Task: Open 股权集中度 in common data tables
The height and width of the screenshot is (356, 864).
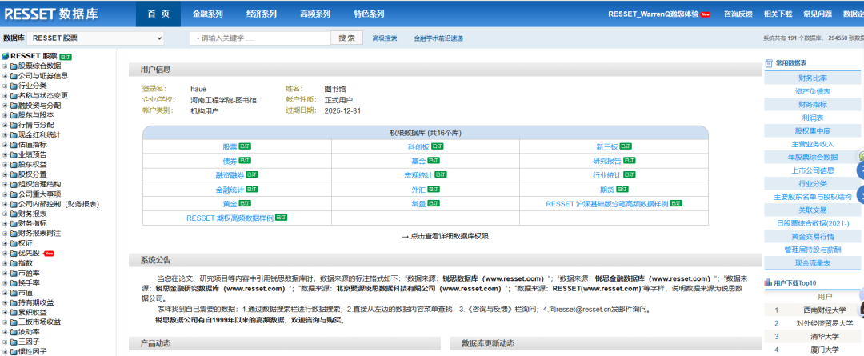Action: coord(812,131)
